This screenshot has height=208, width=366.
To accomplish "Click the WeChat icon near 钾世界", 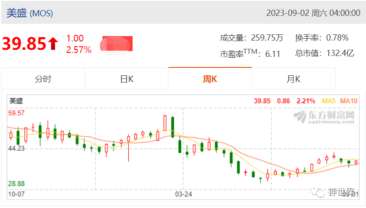I will [x=318, y=192].
